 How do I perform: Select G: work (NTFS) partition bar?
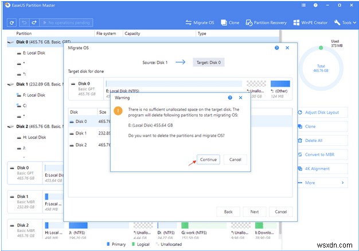204,225
